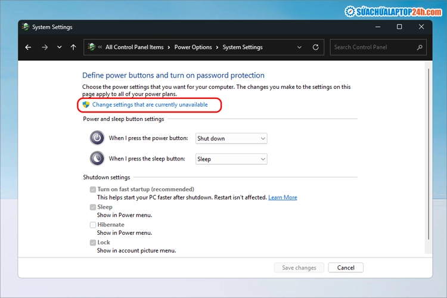
Task: Go forward with the right arrow
Action: click(x=45, y=47)
